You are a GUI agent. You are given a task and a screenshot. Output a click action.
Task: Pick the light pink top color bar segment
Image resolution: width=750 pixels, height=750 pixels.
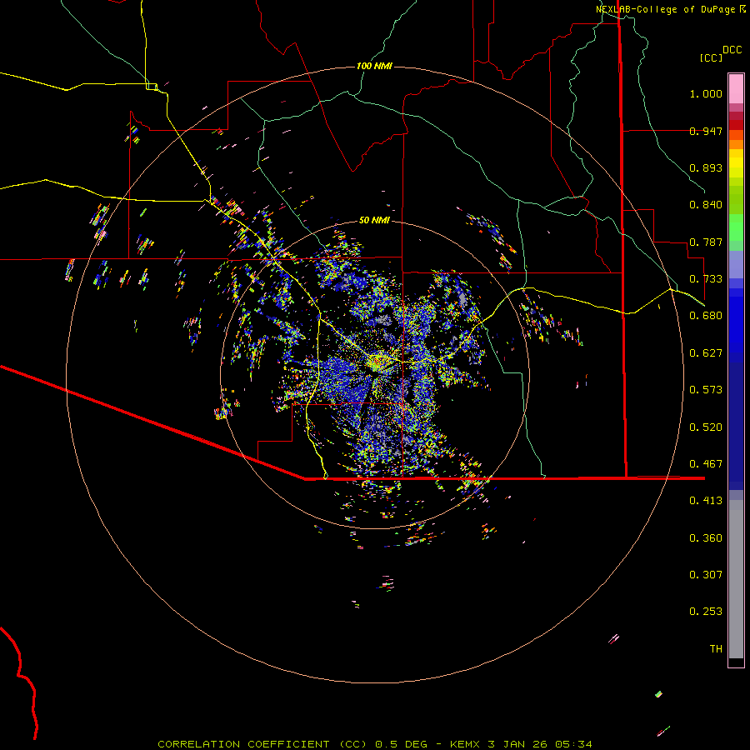coord(736,88)
